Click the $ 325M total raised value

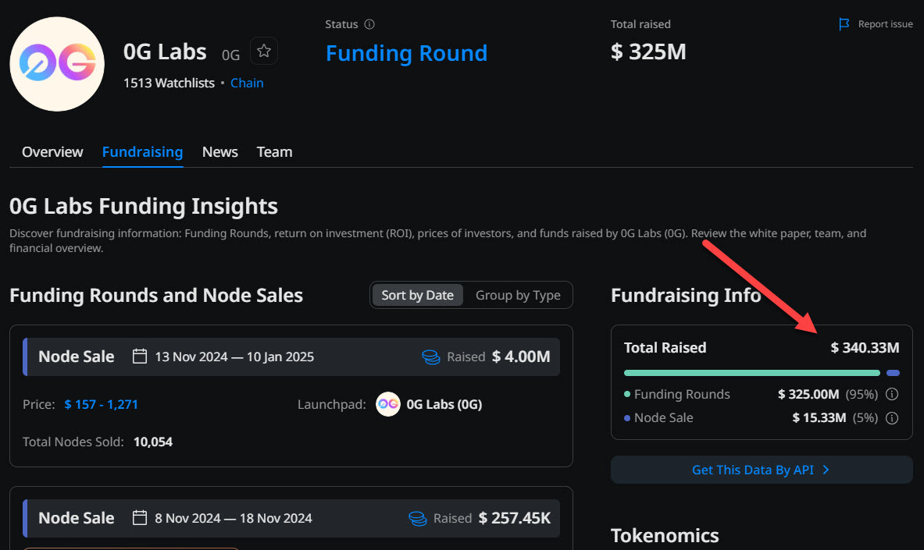coord(648,51)
